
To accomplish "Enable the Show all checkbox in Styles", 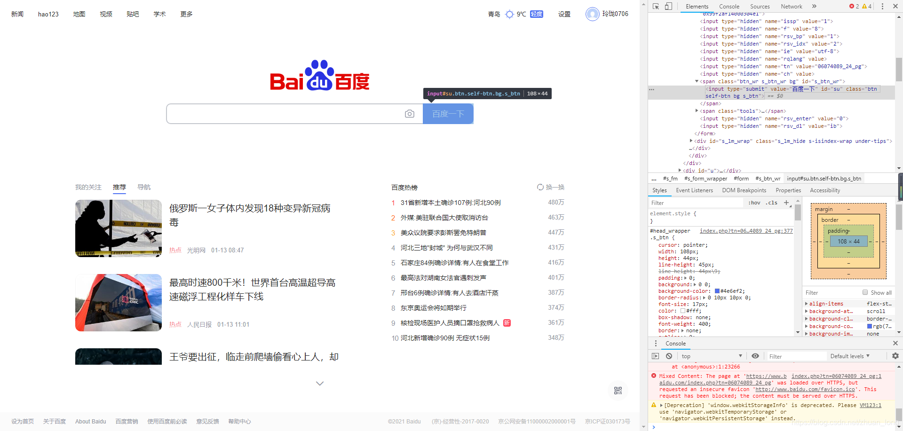I will point(865,292).
